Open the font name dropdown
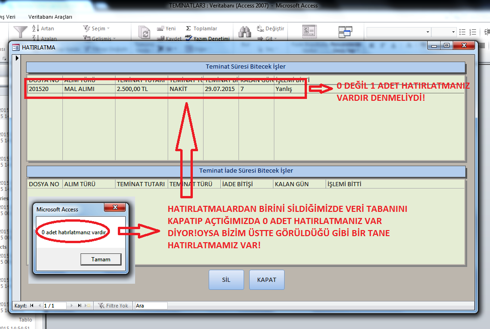 point(398,32)
